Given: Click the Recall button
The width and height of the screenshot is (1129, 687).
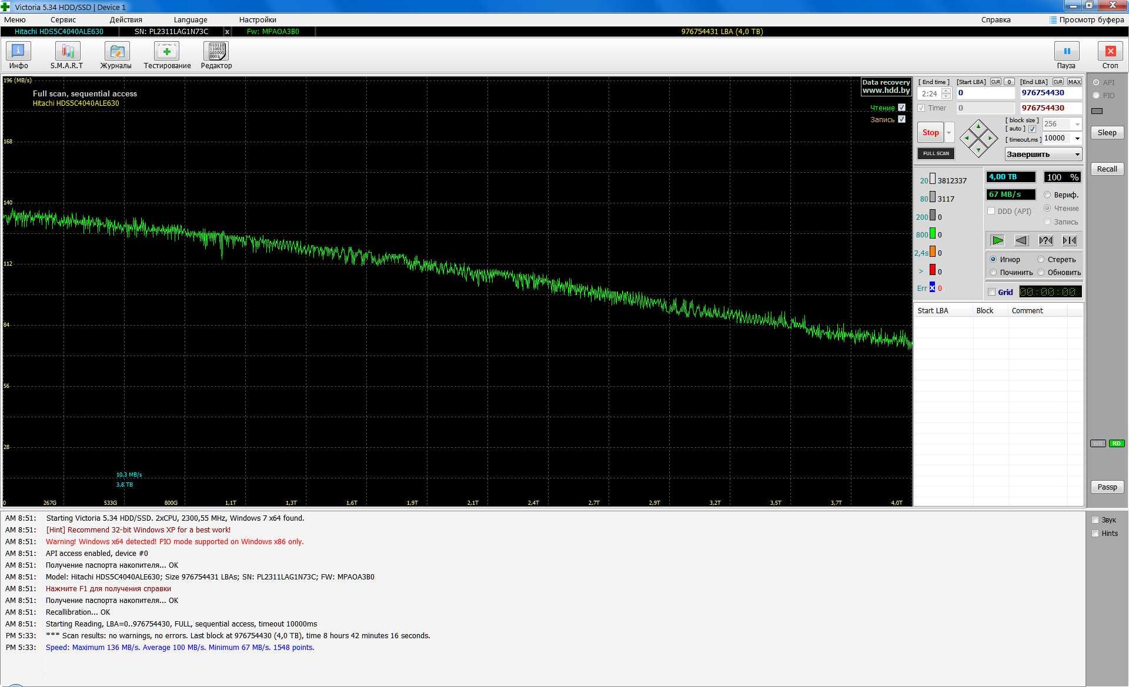Looking at the screenshot, I should pyautogui.click(x=1107, y=169).
